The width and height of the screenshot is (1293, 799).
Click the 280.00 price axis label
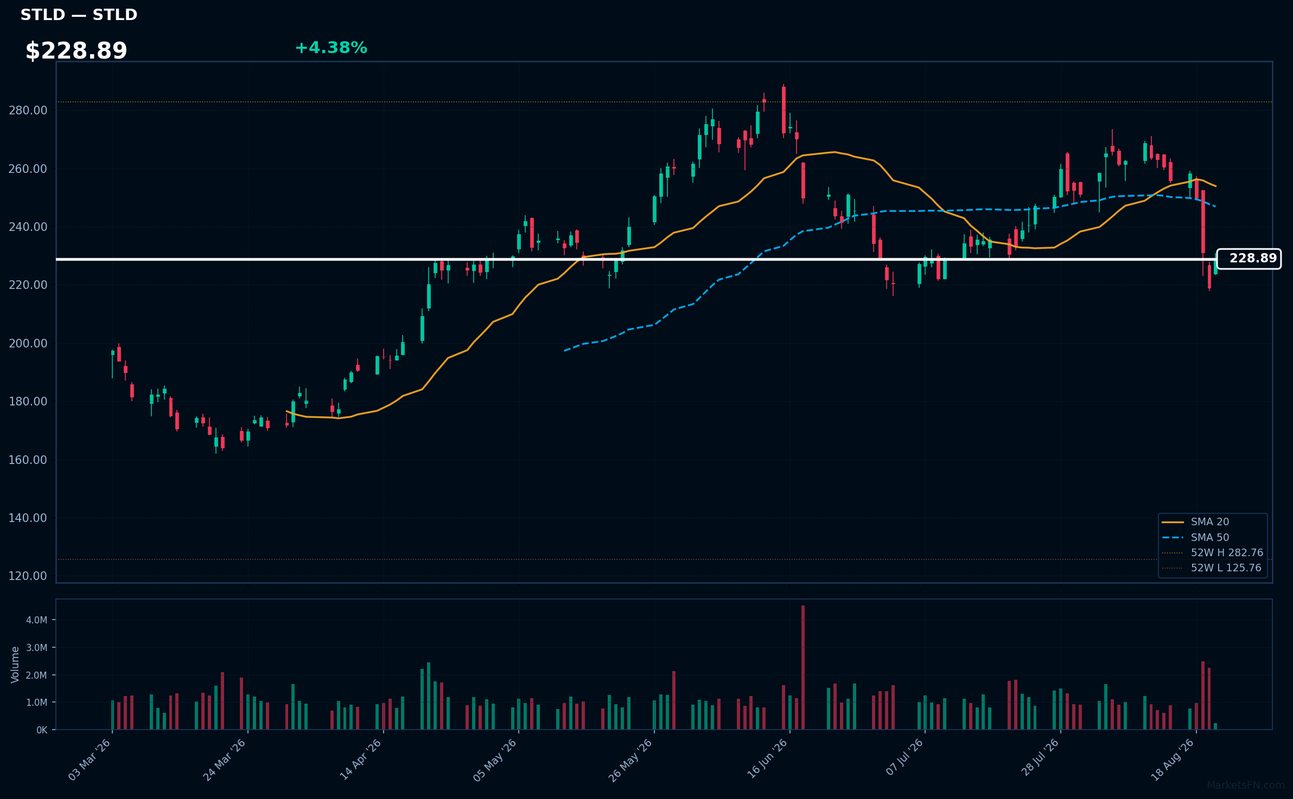[28, 111]
